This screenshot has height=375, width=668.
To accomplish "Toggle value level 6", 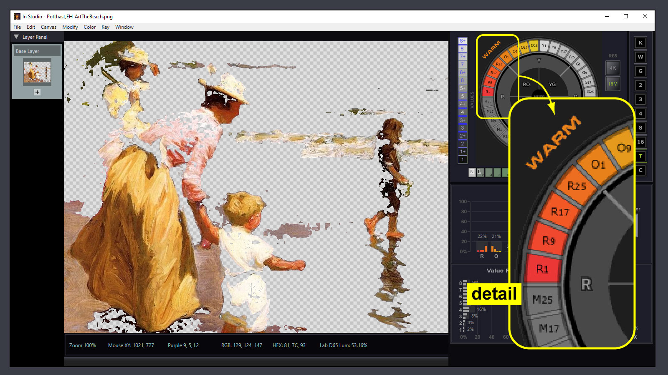I will [x=463, y=80].
